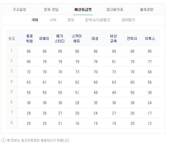Click the info exclamation icon below table
Screen dimensions: 169x144
pyautogui.click(x=3, y=140)
